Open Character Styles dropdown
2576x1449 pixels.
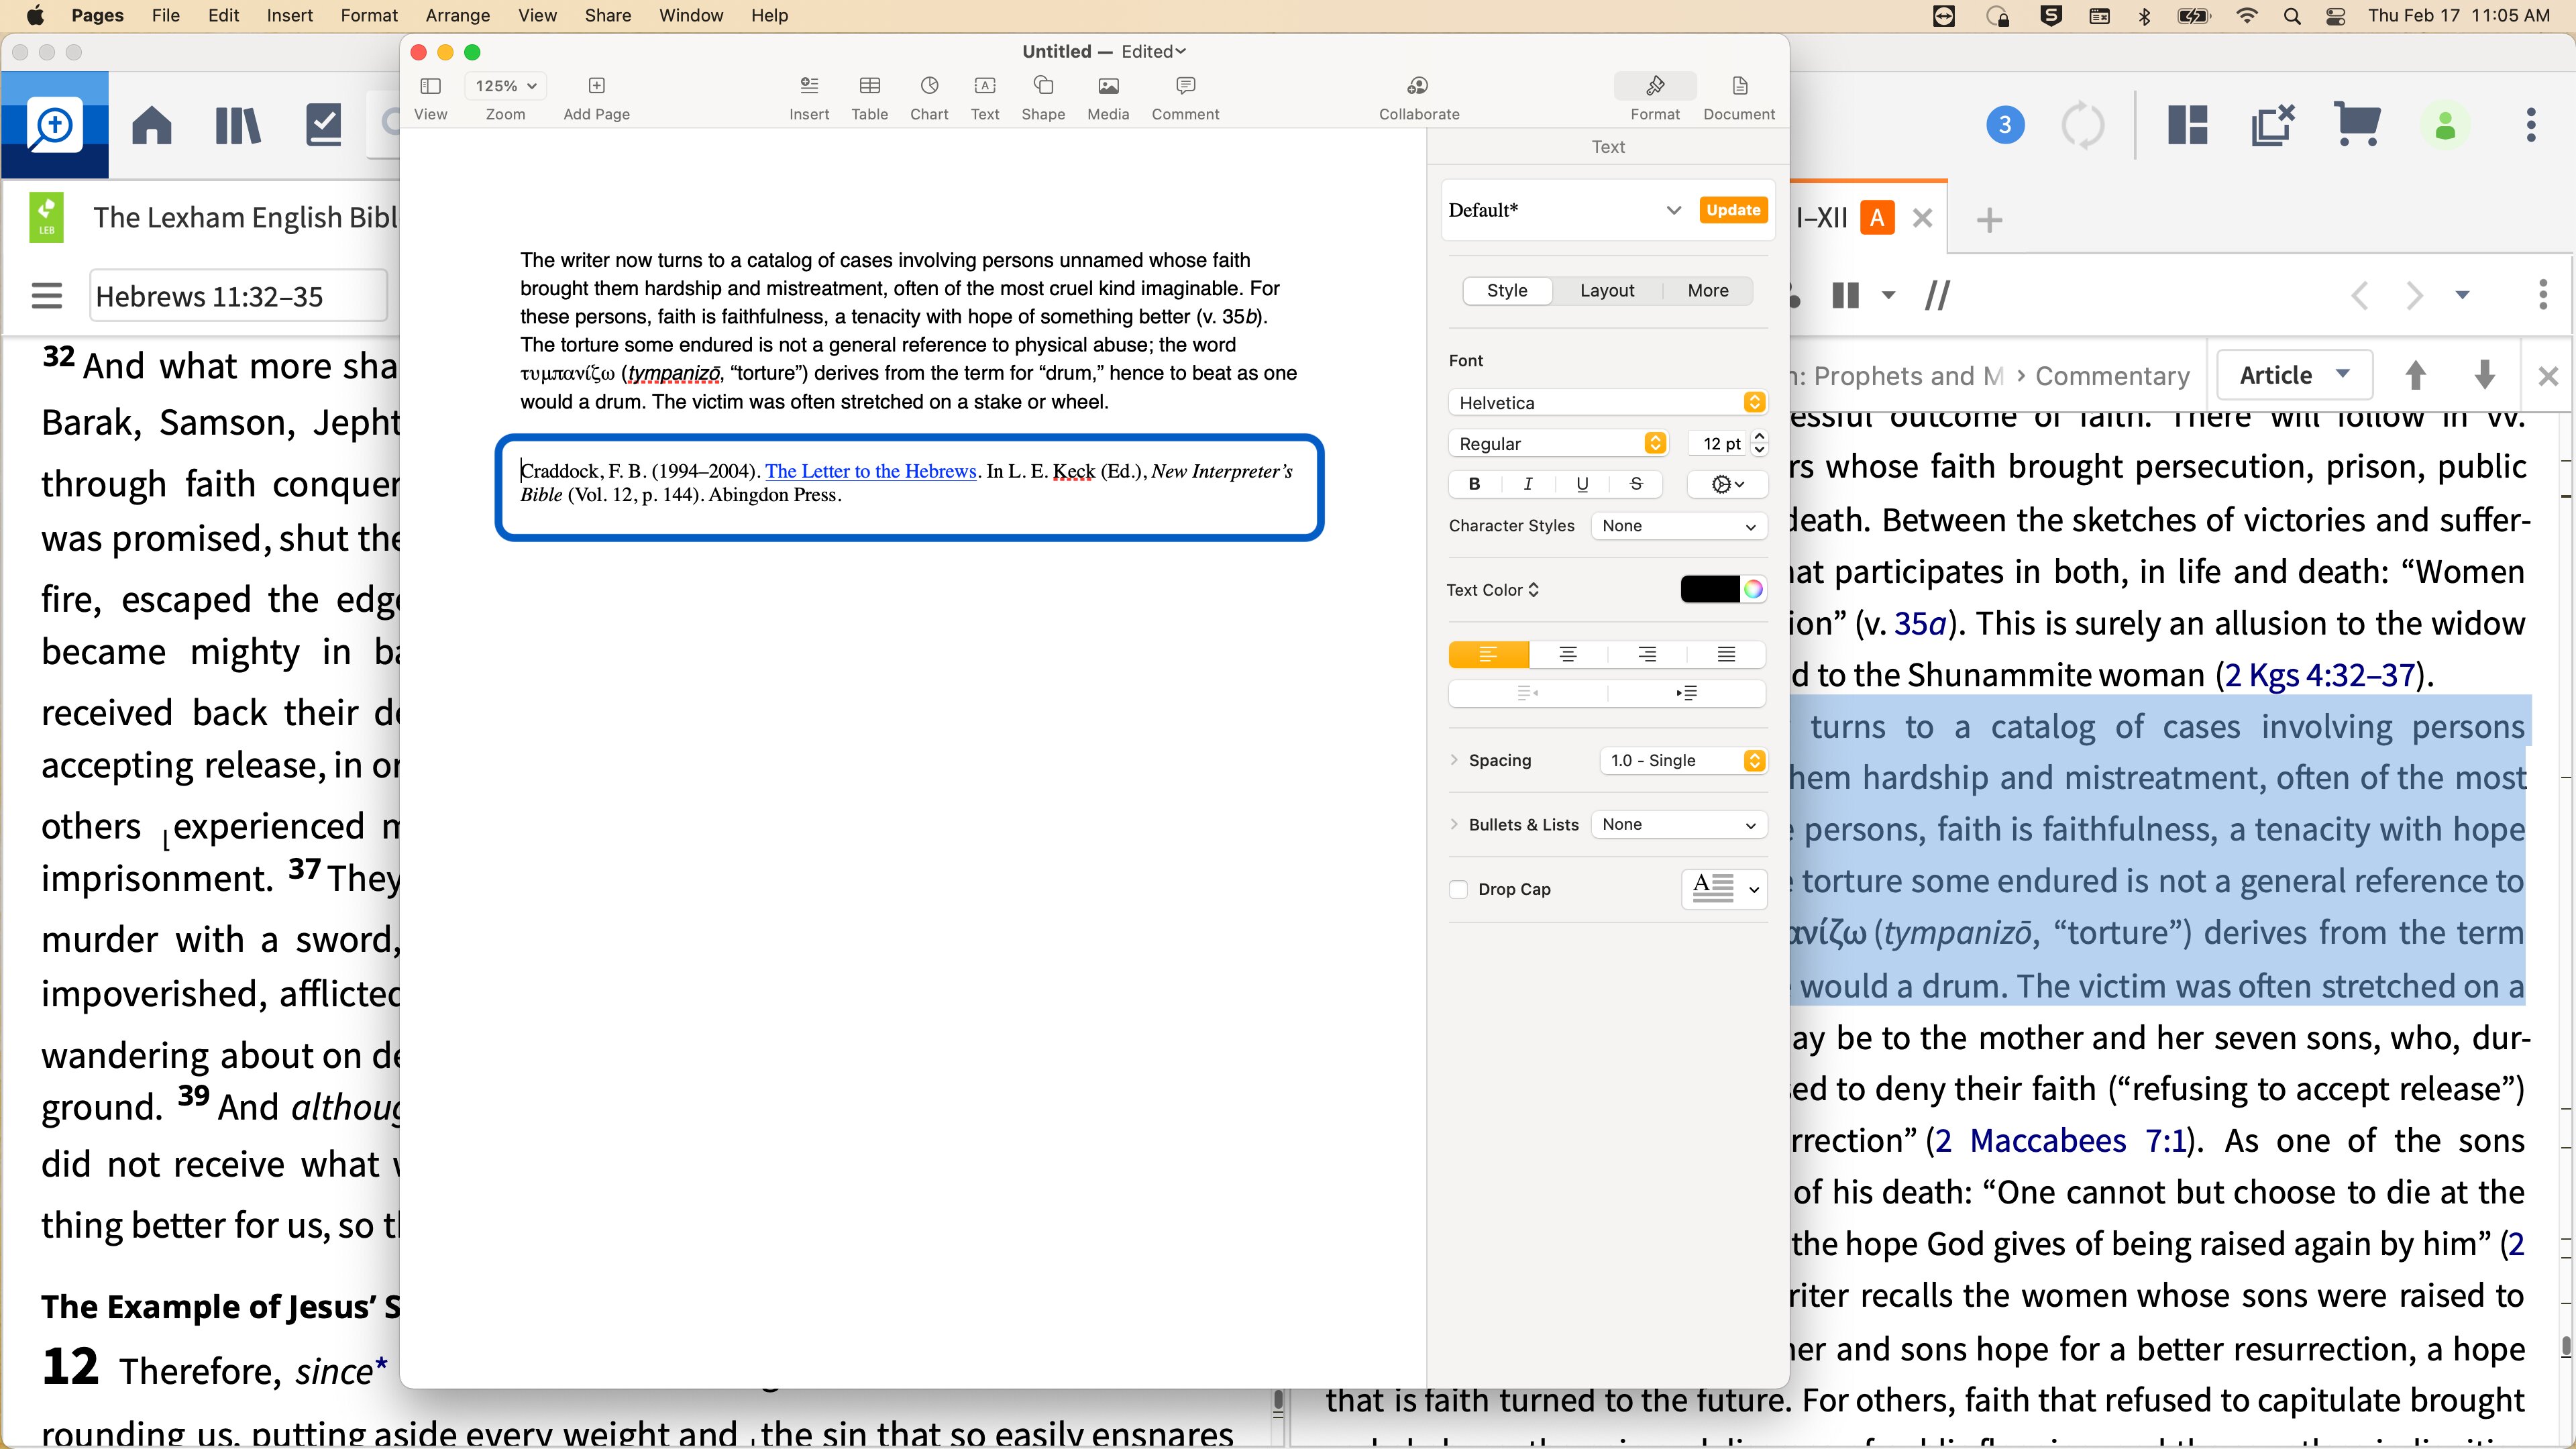point(1679,526)
